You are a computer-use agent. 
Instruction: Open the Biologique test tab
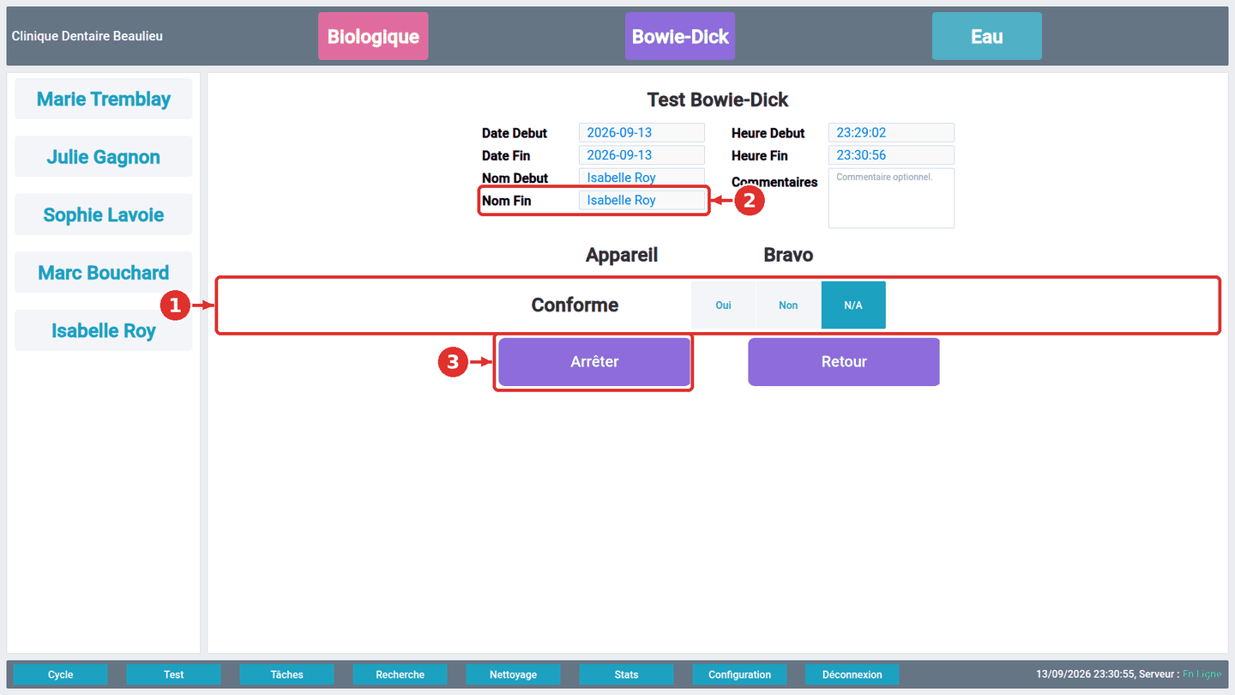coord(373,36)
